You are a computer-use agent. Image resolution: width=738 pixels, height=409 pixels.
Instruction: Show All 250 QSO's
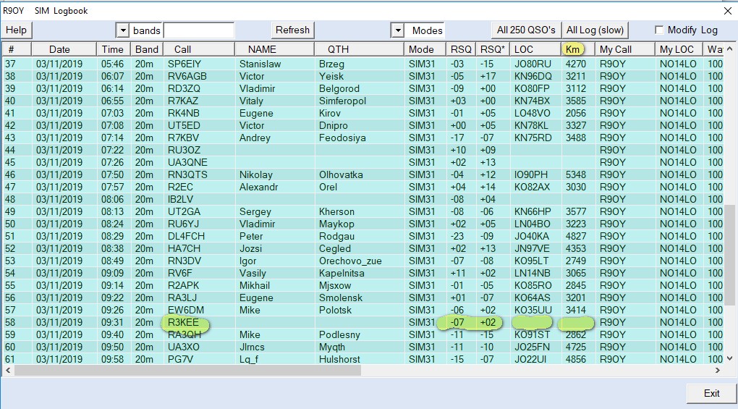point(526,30)
